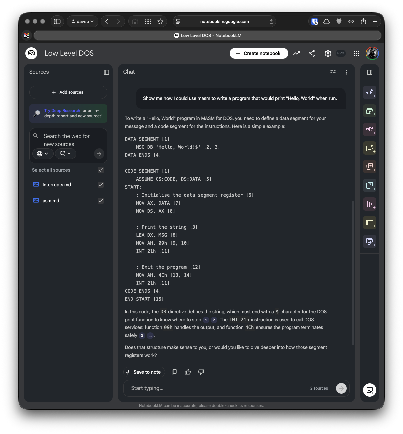Open Try Deep Research link

click(x=62, y=110)
